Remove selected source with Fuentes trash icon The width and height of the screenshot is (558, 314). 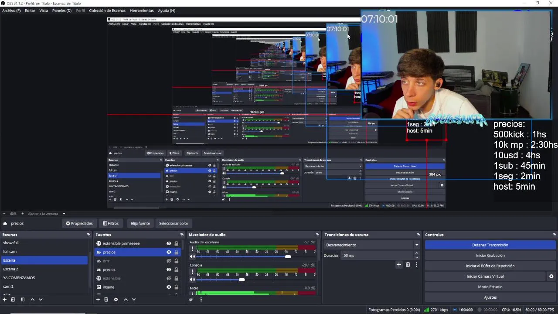[x=106, y=300]
